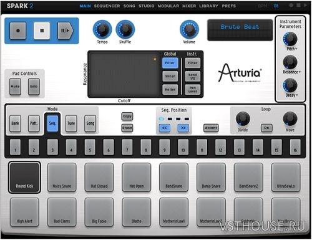Click the play/pause transport button

66,31
